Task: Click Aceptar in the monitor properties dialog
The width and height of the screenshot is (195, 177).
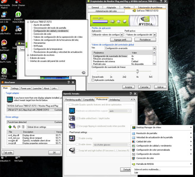Action: (x=128, y=87)
